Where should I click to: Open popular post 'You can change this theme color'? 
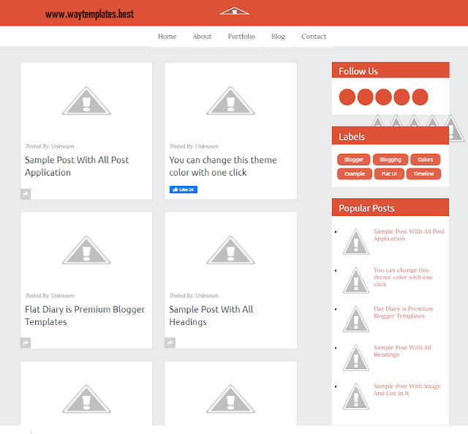(403, 277)
